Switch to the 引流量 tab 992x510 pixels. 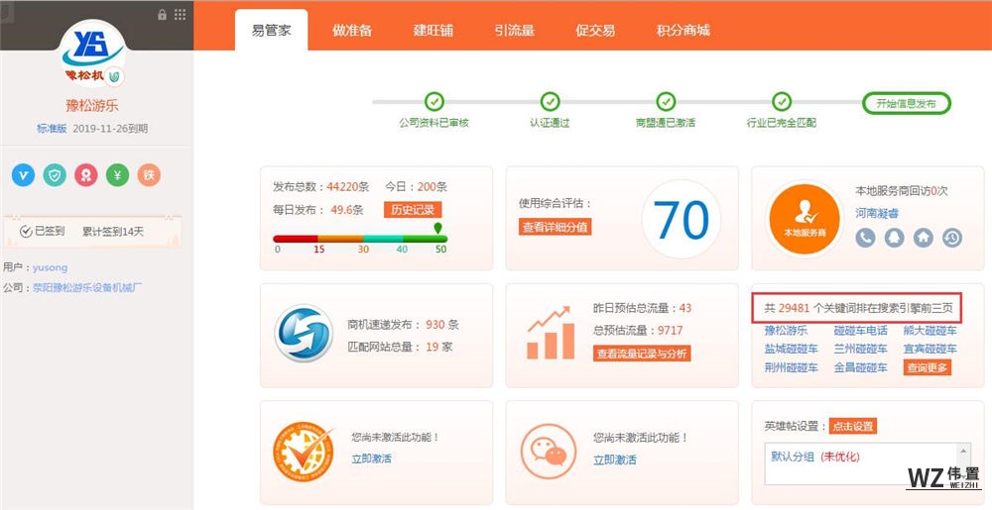point(514,31)
